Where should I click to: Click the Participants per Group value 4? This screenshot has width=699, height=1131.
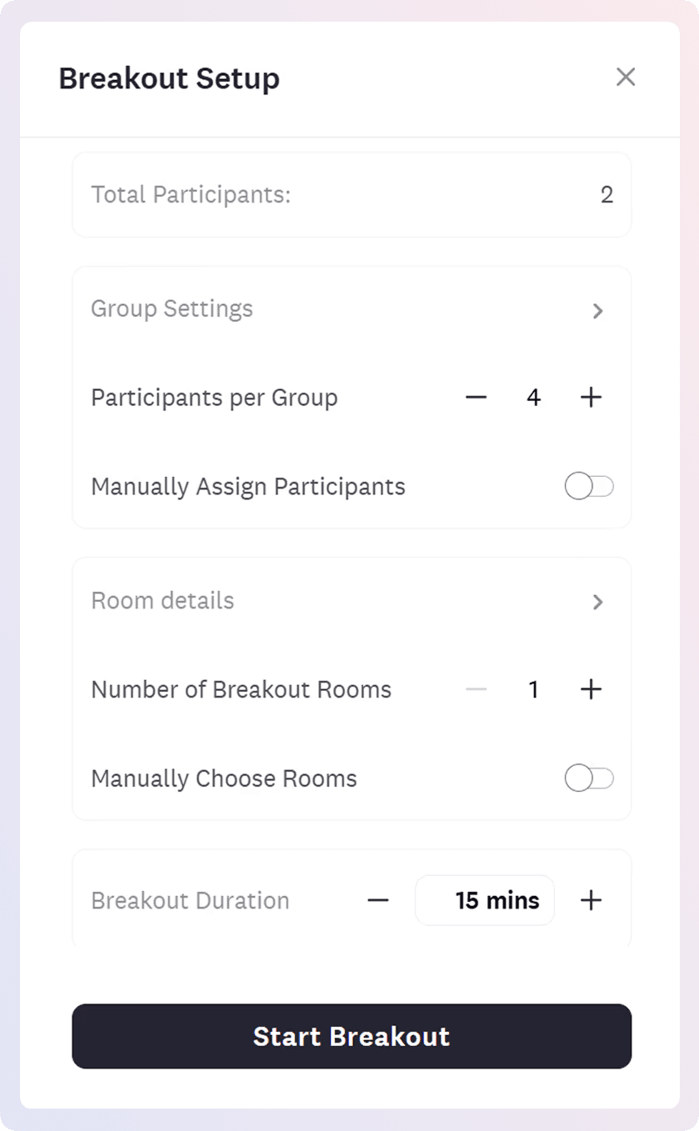coord(533,398)
